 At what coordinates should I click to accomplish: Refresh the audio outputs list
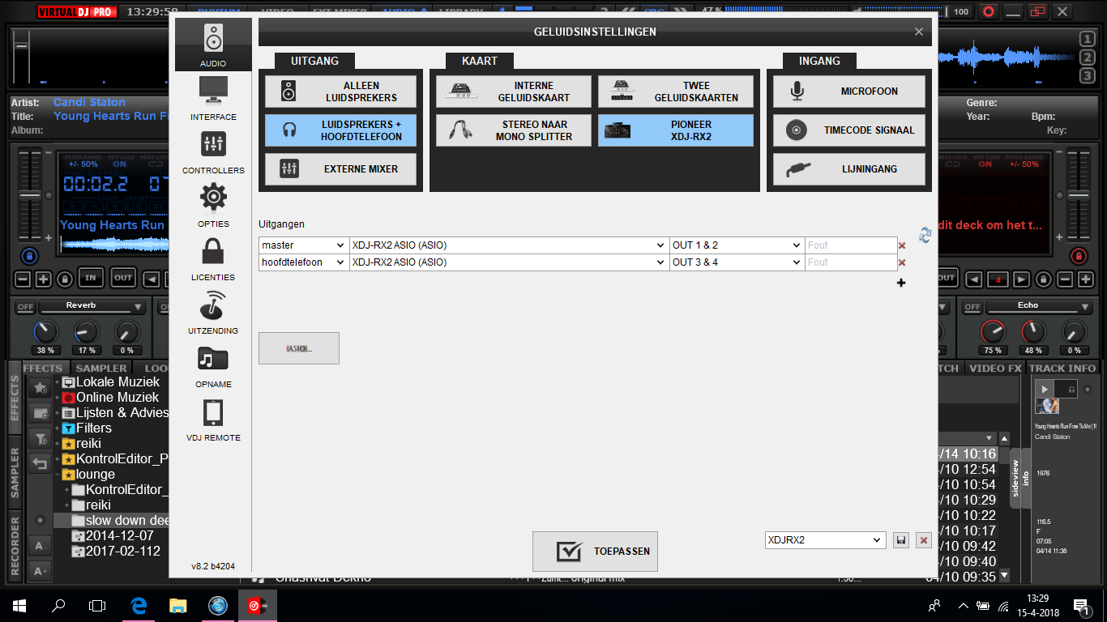pyautogui.click(x=925, y=235)
